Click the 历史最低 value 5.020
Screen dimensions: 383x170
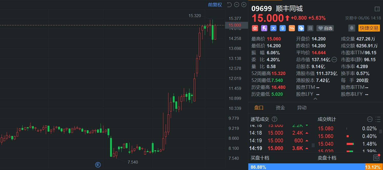[x=277, y=94]
